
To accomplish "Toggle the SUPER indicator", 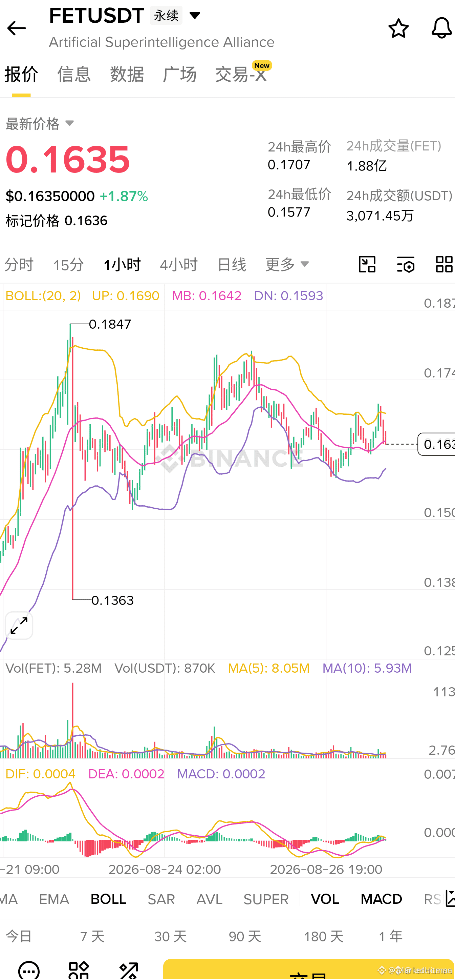I will [266, 899].
